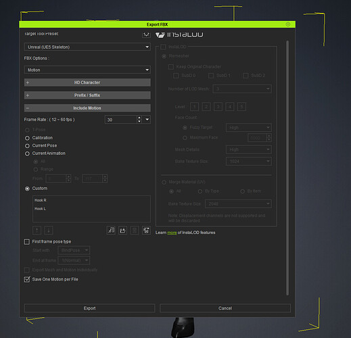Open the Mesh Details dropdown
This screenshot has width=351, height=338.
click(x=249, y=149)
